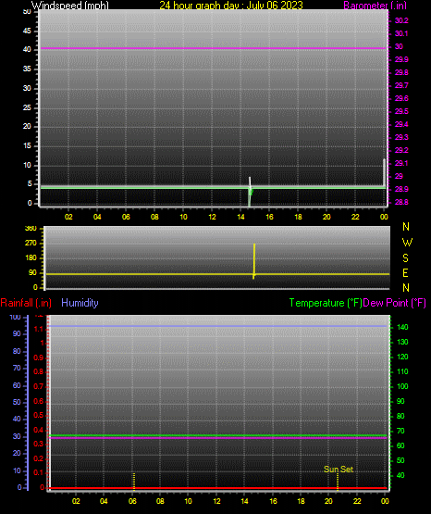
Task: Click the Temperature (°F) legend label
Action: [x=326, y=303]
